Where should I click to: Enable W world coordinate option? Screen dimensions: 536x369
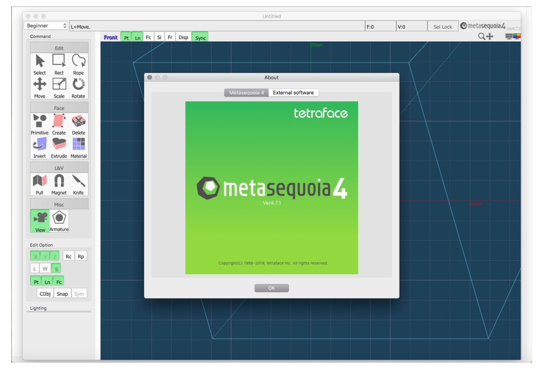45,269
